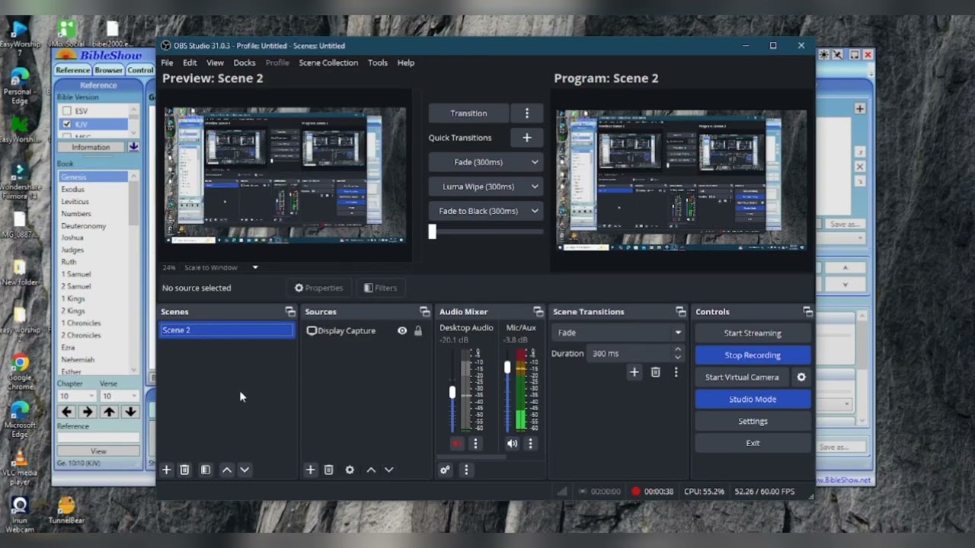The height and width of the screenshot is (548, 975).
Task: Undock the Controls panel
Action: (807, 311)
